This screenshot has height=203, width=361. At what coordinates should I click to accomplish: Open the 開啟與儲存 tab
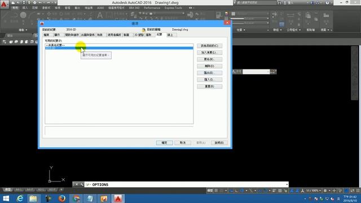click(x=72, y=35)
